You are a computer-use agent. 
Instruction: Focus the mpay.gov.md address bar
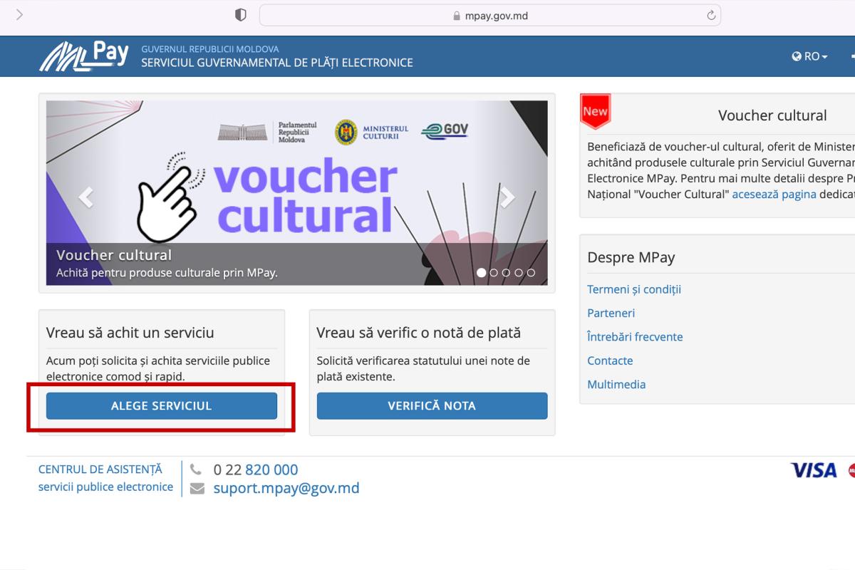click(x=490, y=15)
